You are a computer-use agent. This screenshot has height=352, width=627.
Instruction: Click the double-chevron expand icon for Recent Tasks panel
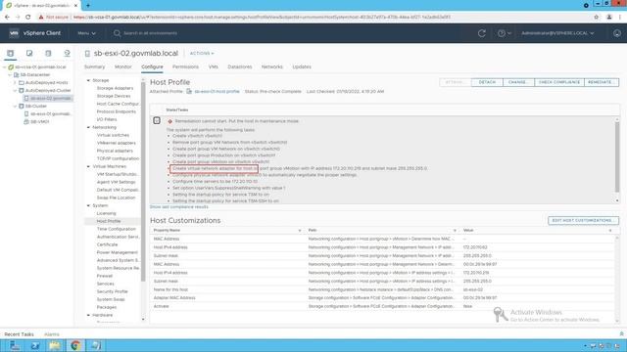[621, 334]
